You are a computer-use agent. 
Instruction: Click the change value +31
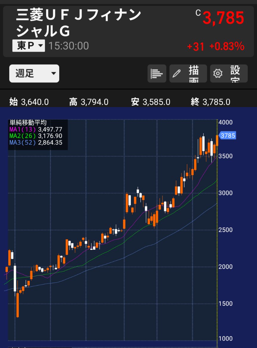pyautogui.click(x=195, y=47)
